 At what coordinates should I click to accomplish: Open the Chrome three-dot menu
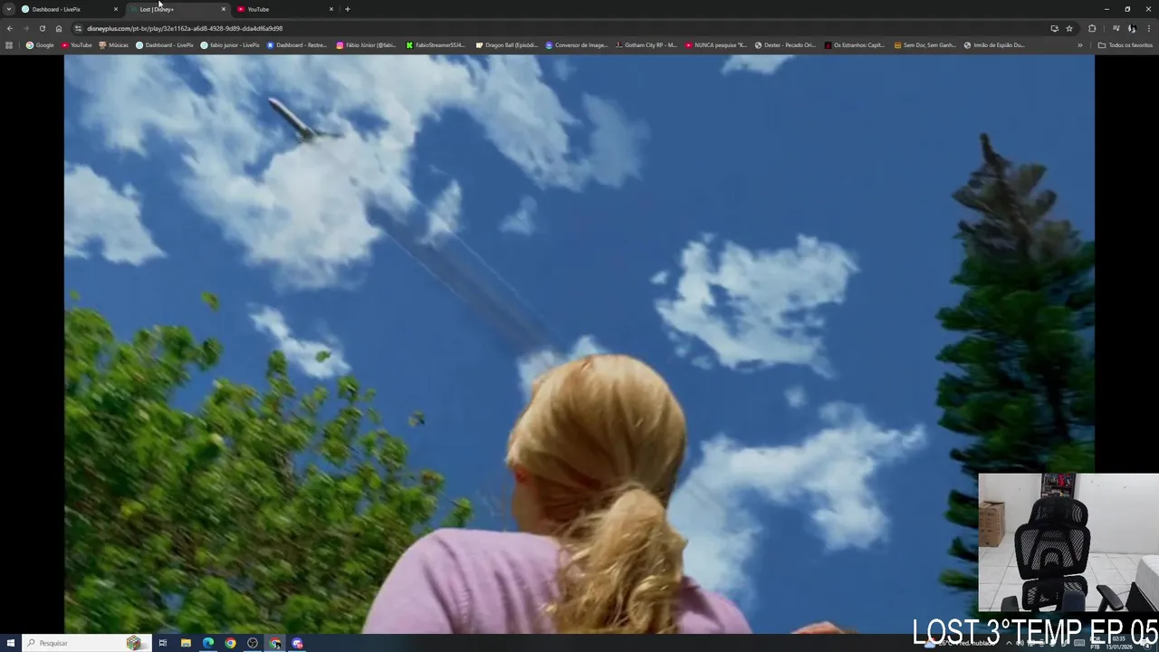pos(1149,28)
